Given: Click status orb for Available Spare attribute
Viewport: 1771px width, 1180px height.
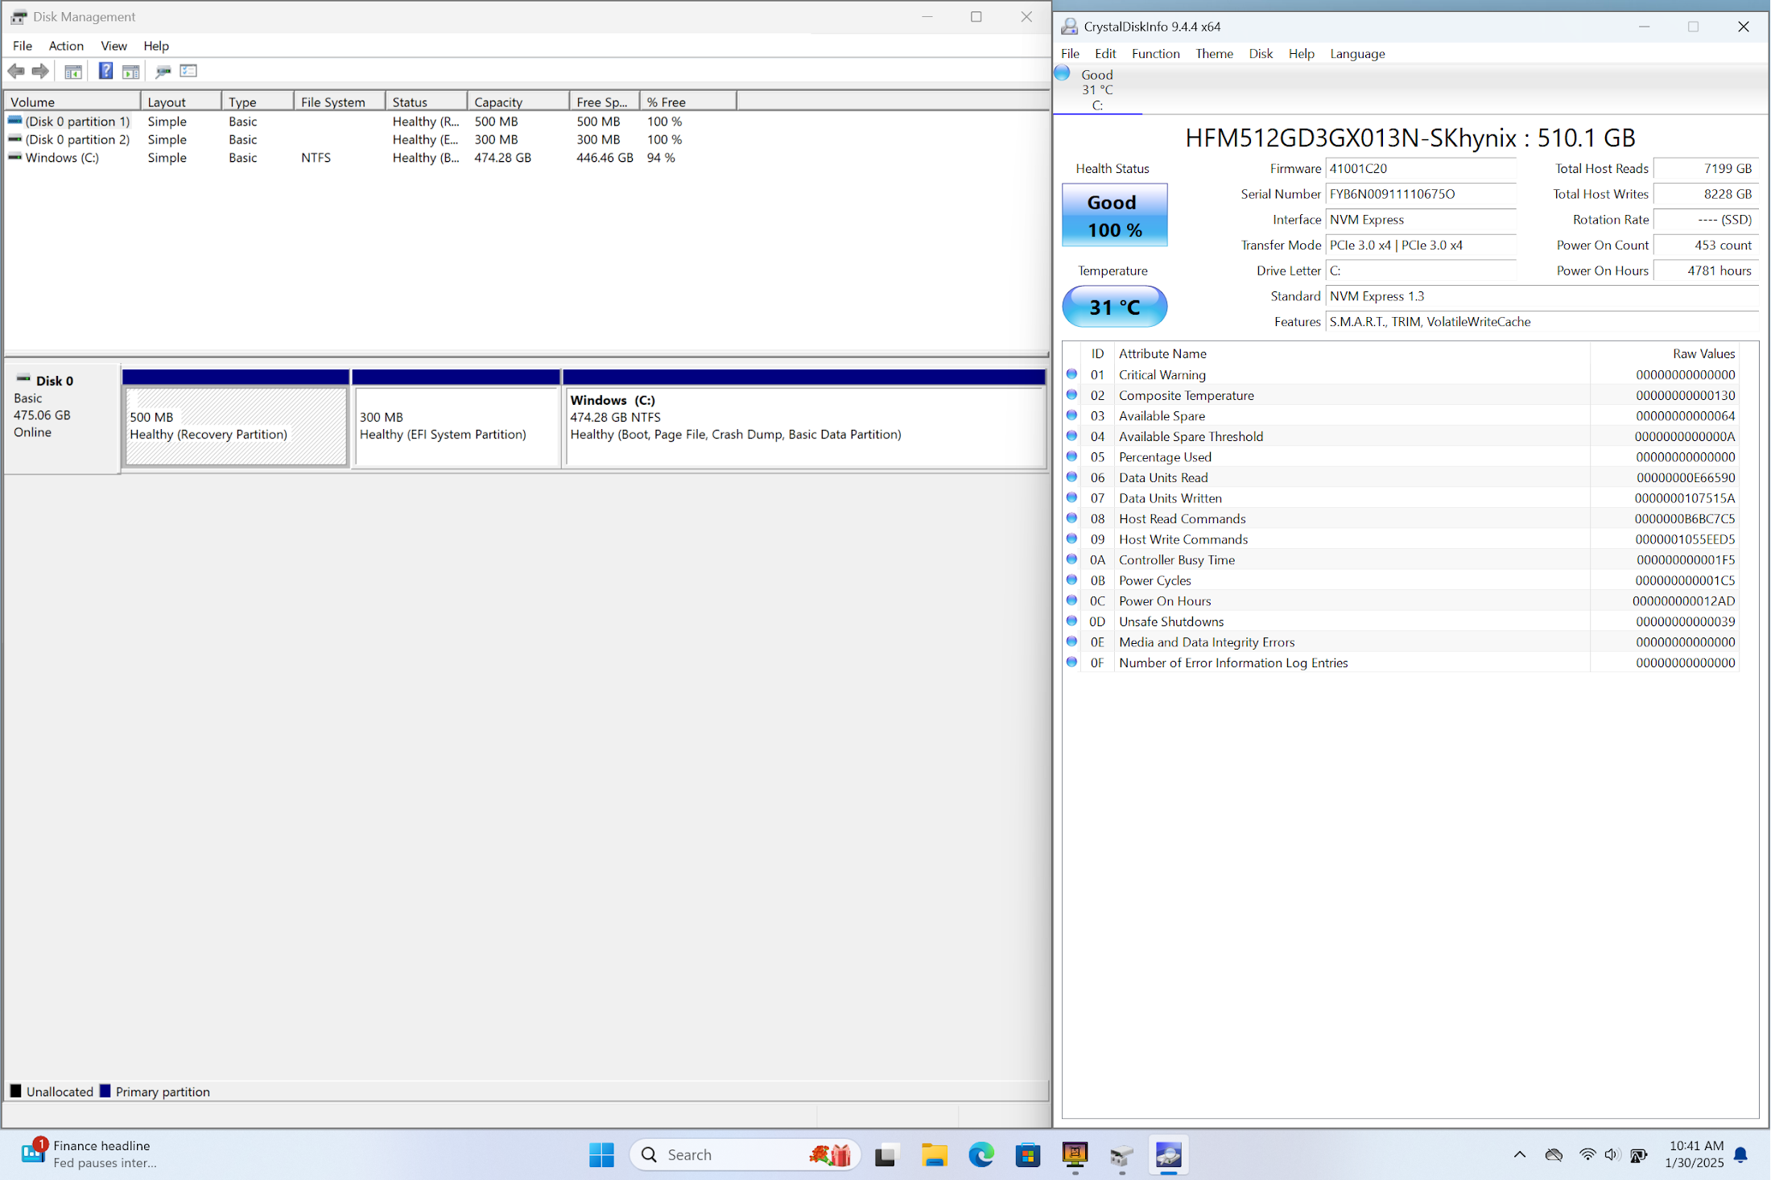Looking at the screenshot, I should point(1071,415).
